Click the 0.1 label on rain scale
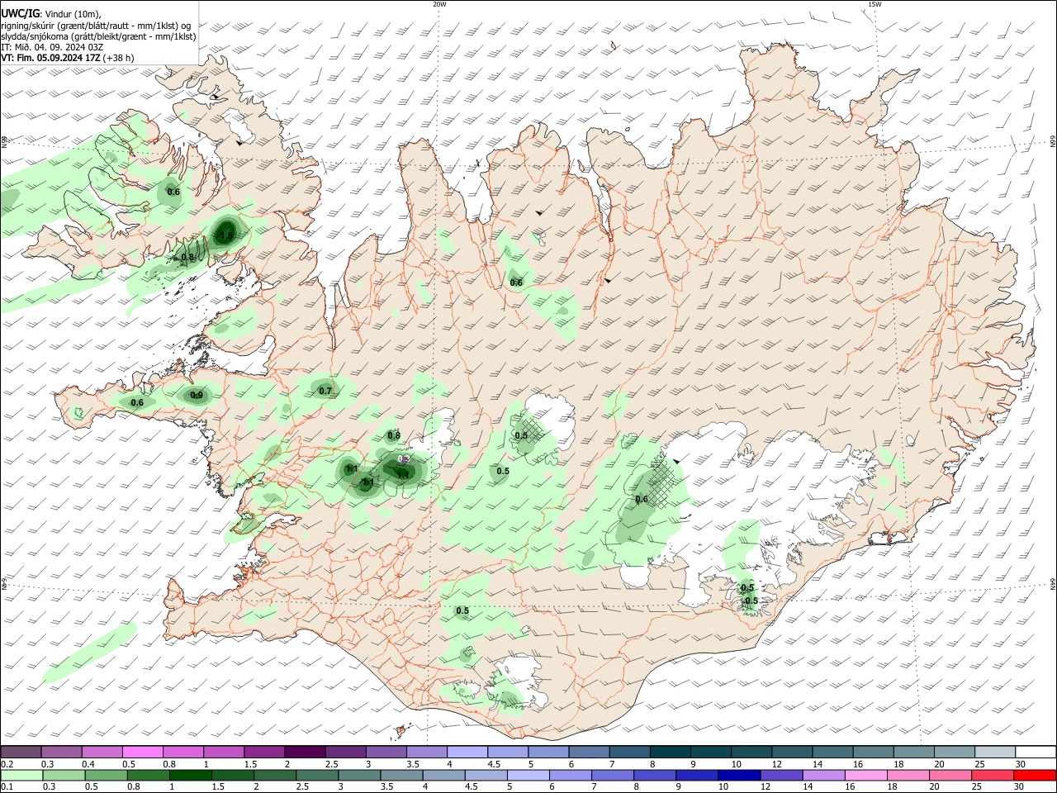The width and height of the screenshot is (1057, 793). tap(7, 787)
